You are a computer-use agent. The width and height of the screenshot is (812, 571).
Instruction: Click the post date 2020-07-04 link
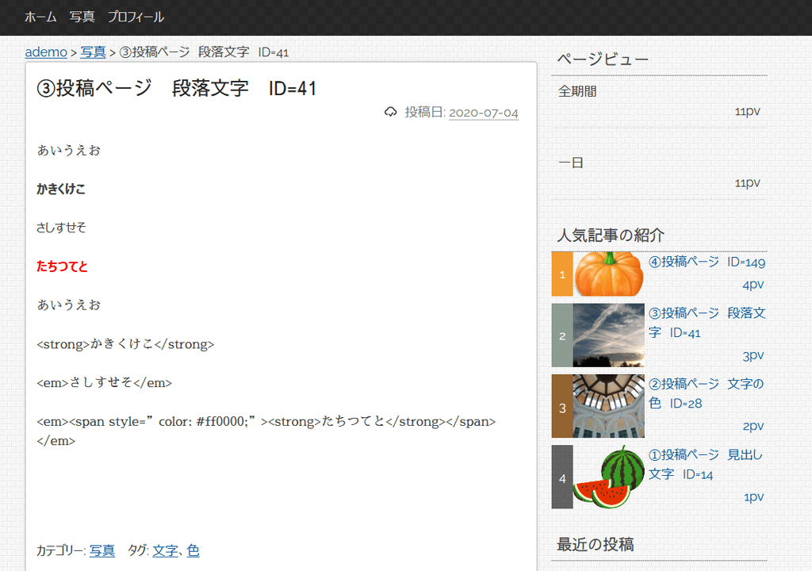pyautogui.click(x=483, y=113)
